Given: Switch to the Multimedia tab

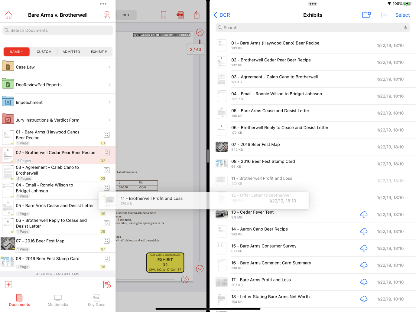Looking at the screenshot, I should 58,301.
